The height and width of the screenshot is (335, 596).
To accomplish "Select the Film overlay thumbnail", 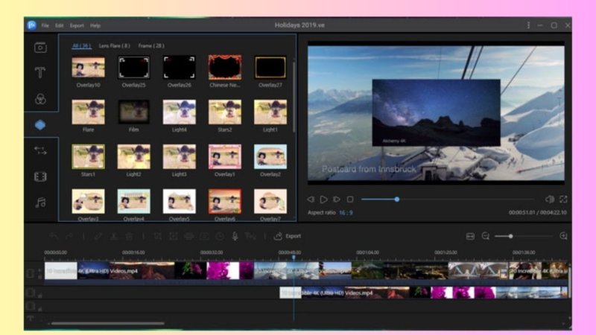I will click(x=134, y=112).
